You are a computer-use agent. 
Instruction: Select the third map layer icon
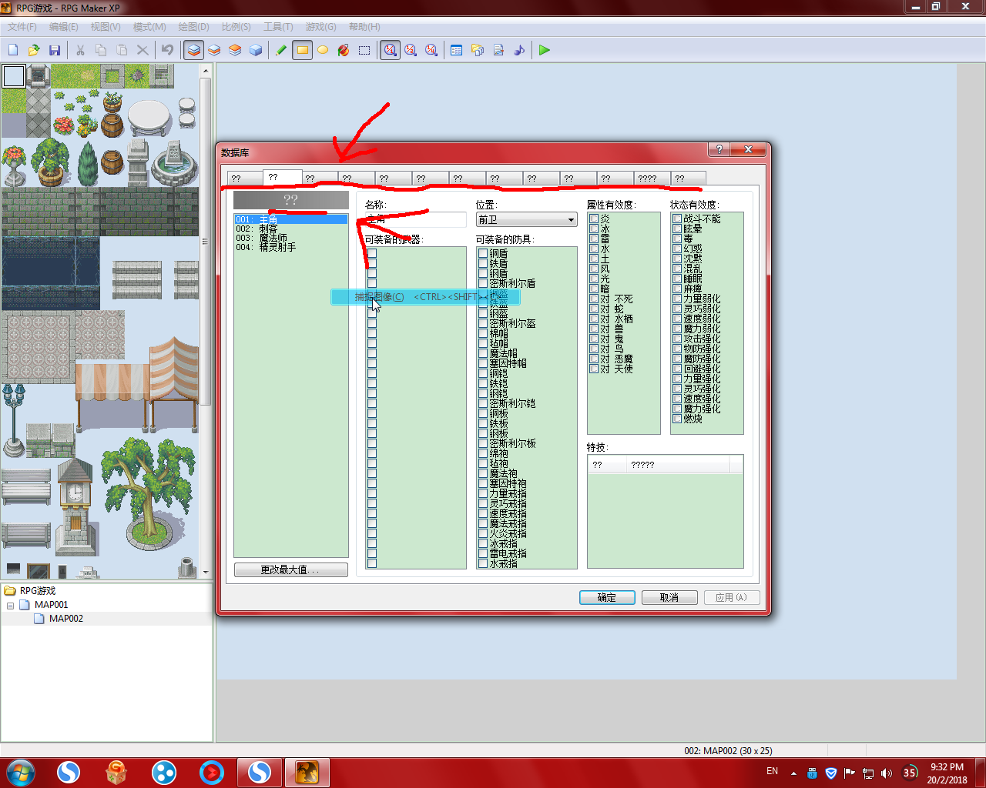pos(235,50)
